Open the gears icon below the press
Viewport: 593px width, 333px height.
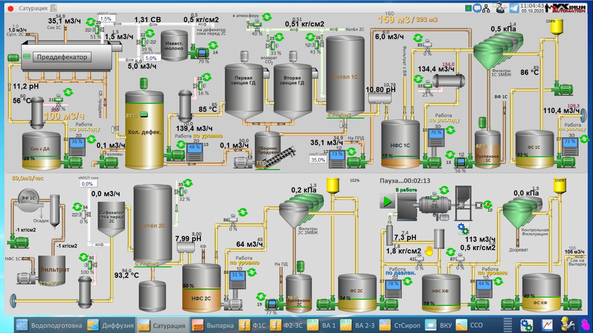point(463,229)
